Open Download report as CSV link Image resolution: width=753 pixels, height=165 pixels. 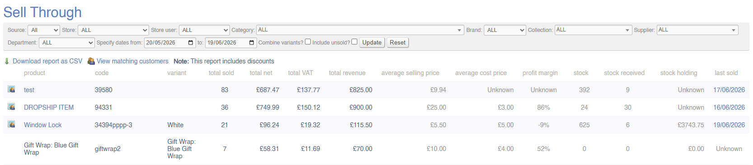point(47,61)
